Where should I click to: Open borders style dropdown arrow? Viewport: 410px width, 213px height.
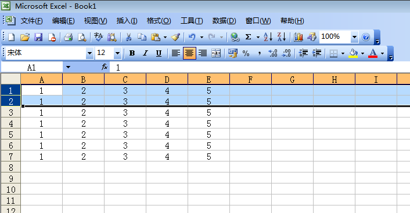point(343,53)
